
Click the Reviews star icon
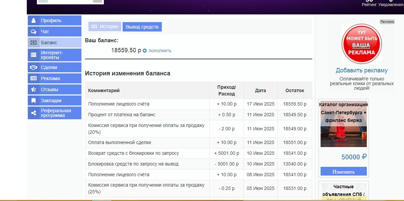pyautogui.click(x=33, y=90)
